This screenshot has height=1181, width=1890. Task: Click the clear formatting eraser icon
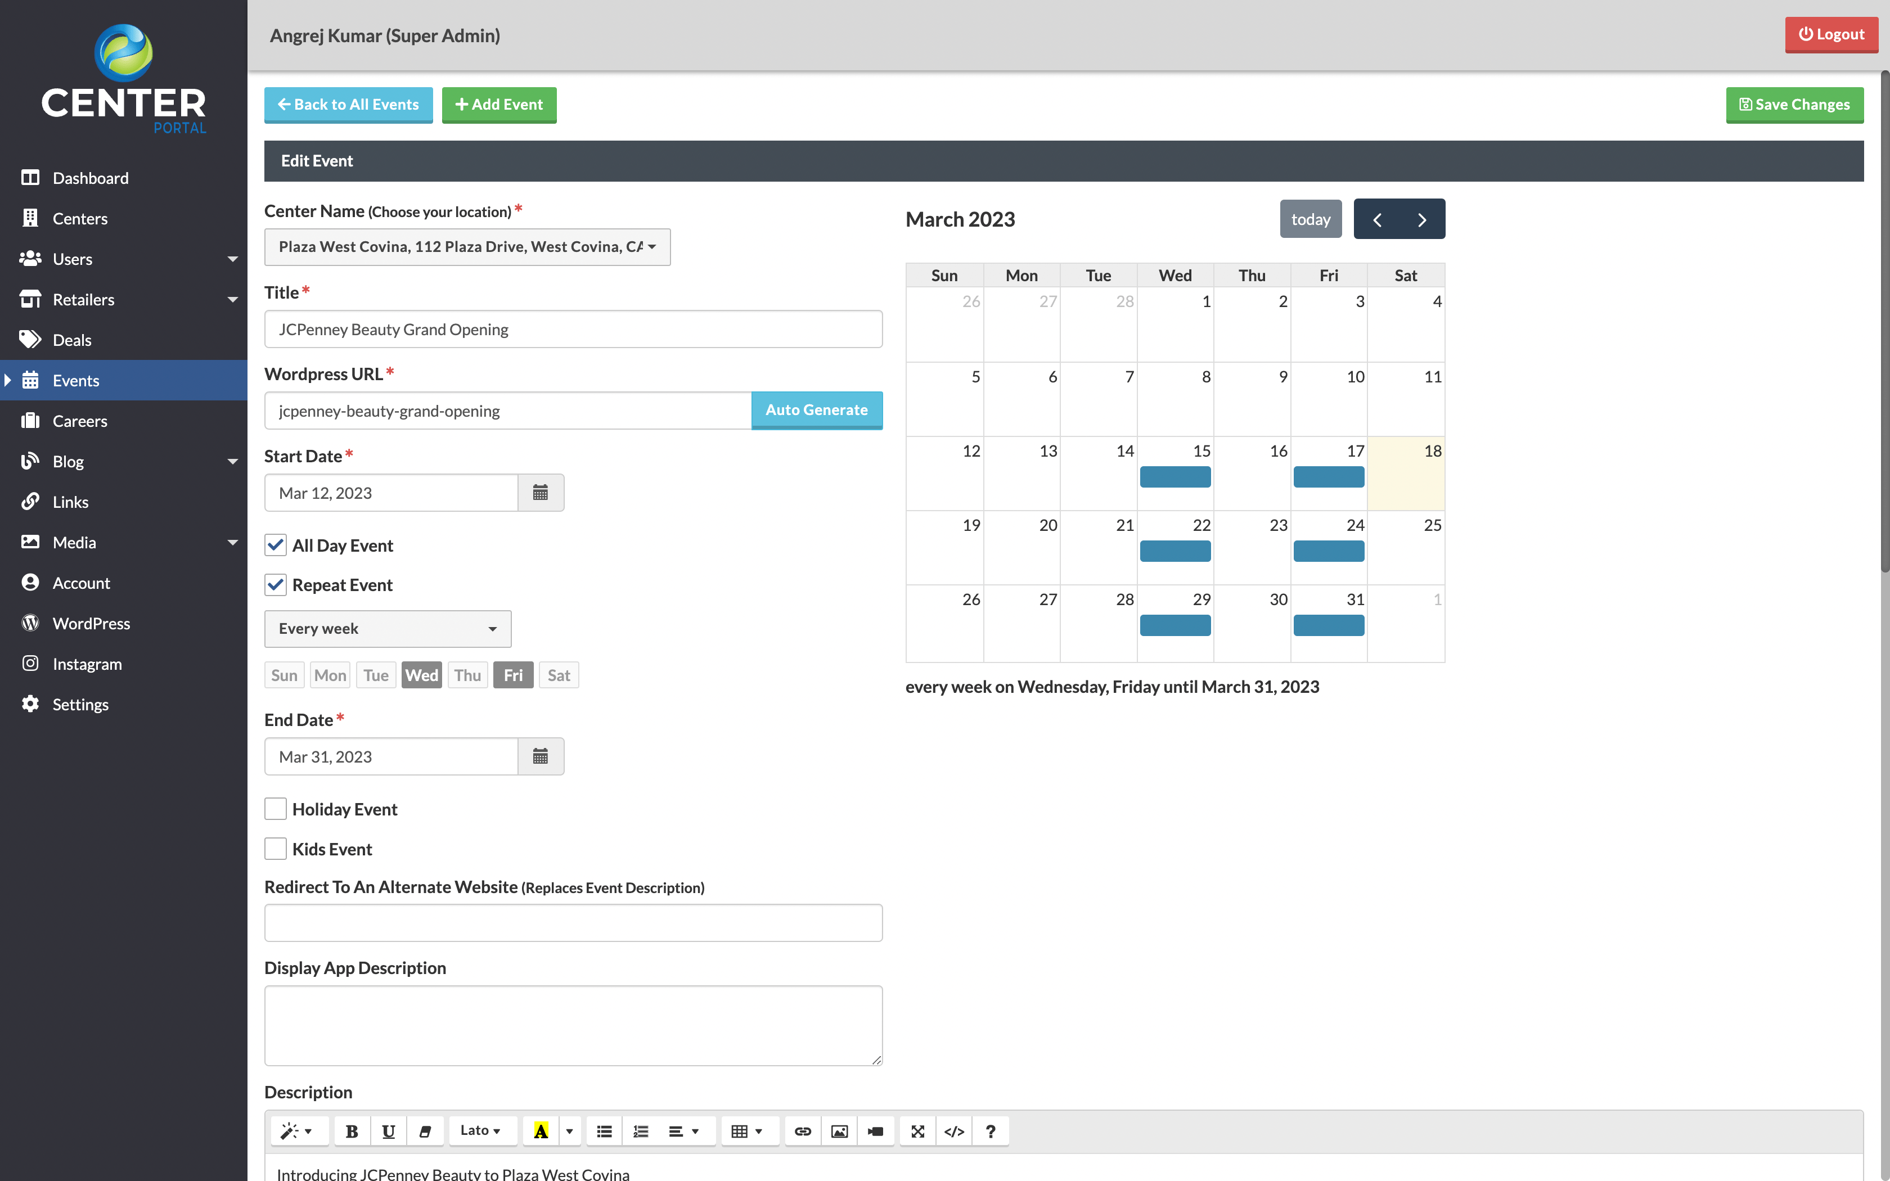click(426, 1130)
